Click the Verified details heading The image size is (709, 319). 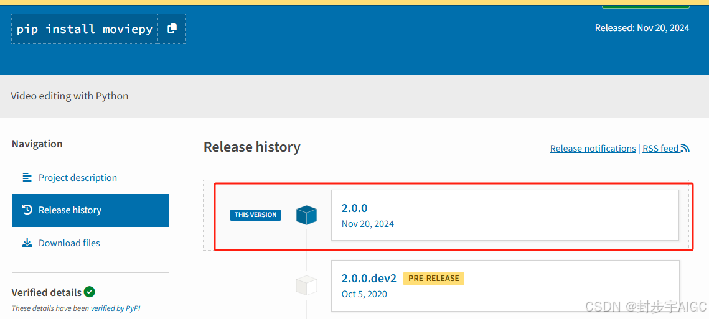point(47,292)
